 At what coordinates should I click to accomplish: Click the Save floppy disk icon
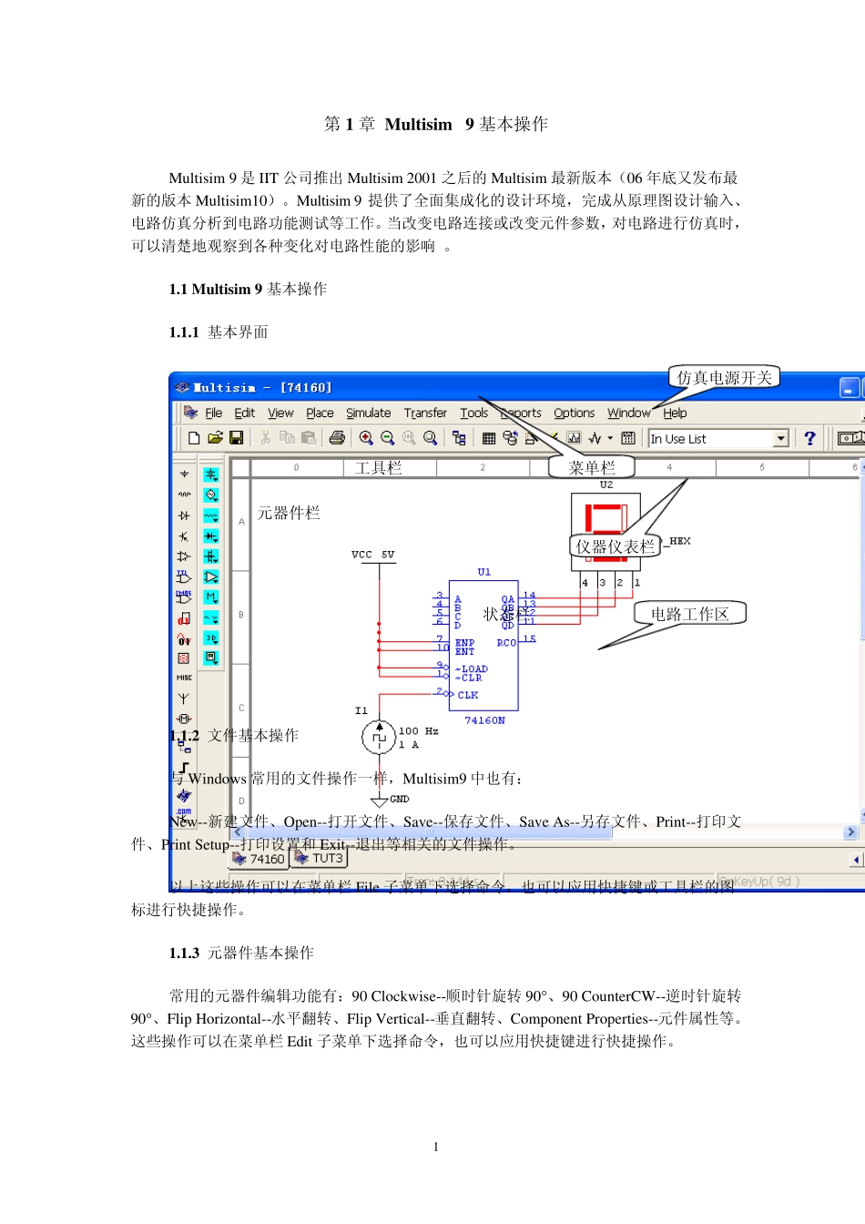coord(236,438)
